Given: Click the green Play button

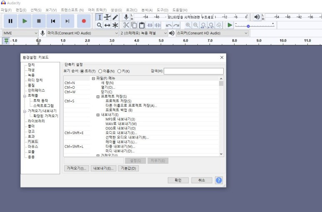Looking at the screenshot, I should [x=25, y=21].
